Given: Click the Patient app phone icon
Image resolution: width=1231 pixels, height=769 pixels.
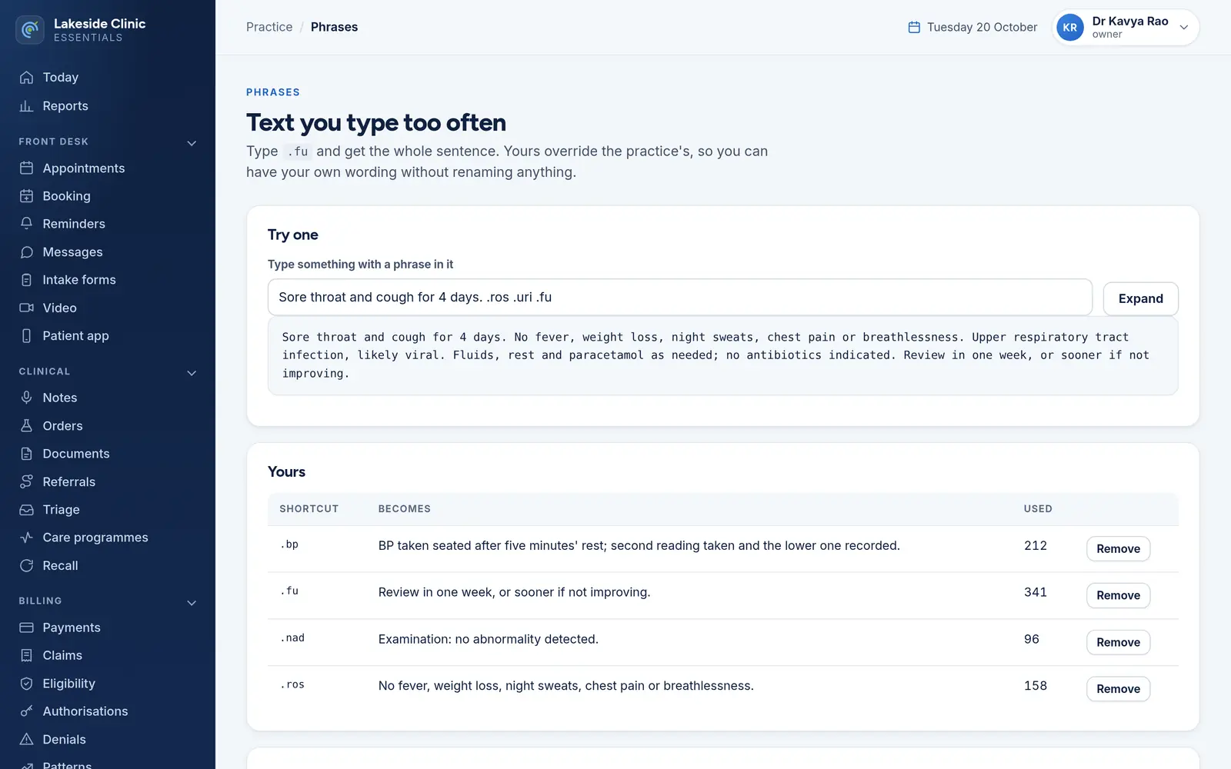Looking at the screenshot, I should pos(26,336).
